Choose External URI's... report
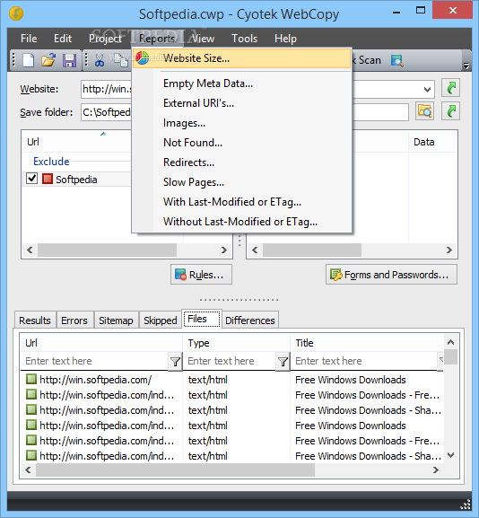Screen dimensions: 479x518 click(x=241, y=103)
